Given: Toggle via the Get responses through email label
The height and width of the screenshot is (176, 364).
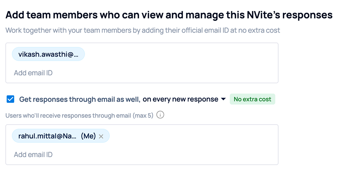Looking at the screenshot, I should point(80,99).
